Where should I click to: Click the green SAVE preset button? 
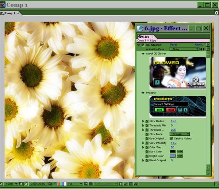pyautogui.click(x=159, y=110)
